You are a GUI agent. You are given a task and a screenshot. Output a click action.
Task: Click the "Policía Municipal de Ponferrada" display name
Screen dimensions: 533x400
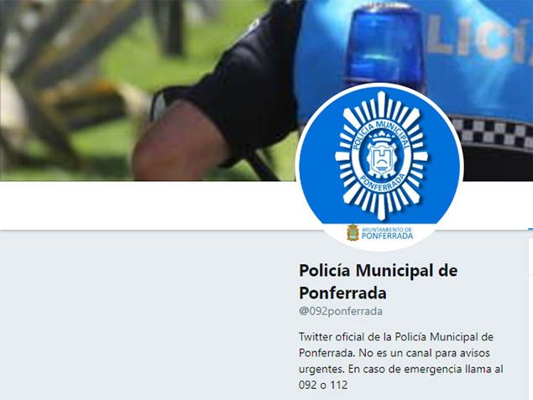pos(378,282)
